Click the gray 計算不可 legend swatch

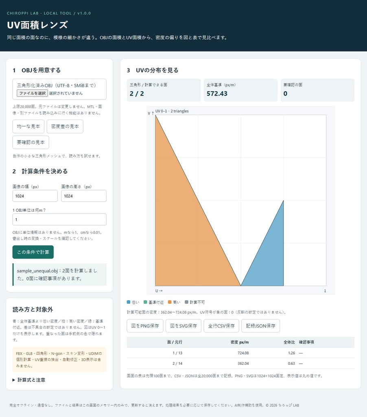coord(186,302)
